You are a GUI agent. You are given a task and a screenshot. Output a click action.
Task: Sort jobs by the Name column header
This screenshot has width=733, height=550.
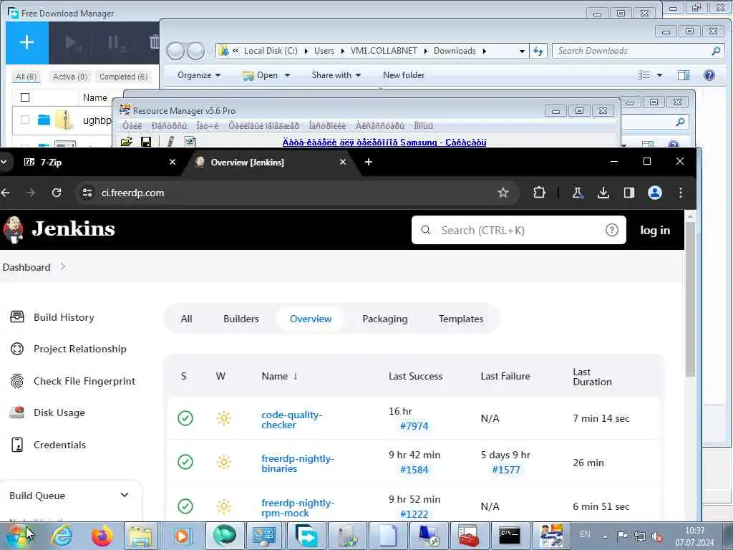[279, 376]
